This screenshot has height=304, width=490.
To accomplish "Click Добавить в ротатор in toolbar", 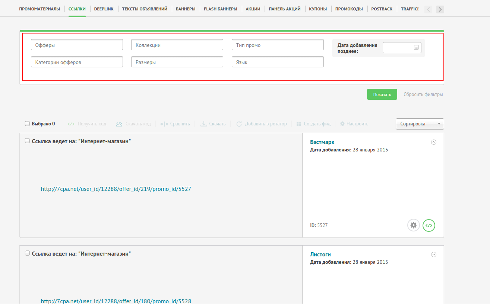I will (262, 124).
